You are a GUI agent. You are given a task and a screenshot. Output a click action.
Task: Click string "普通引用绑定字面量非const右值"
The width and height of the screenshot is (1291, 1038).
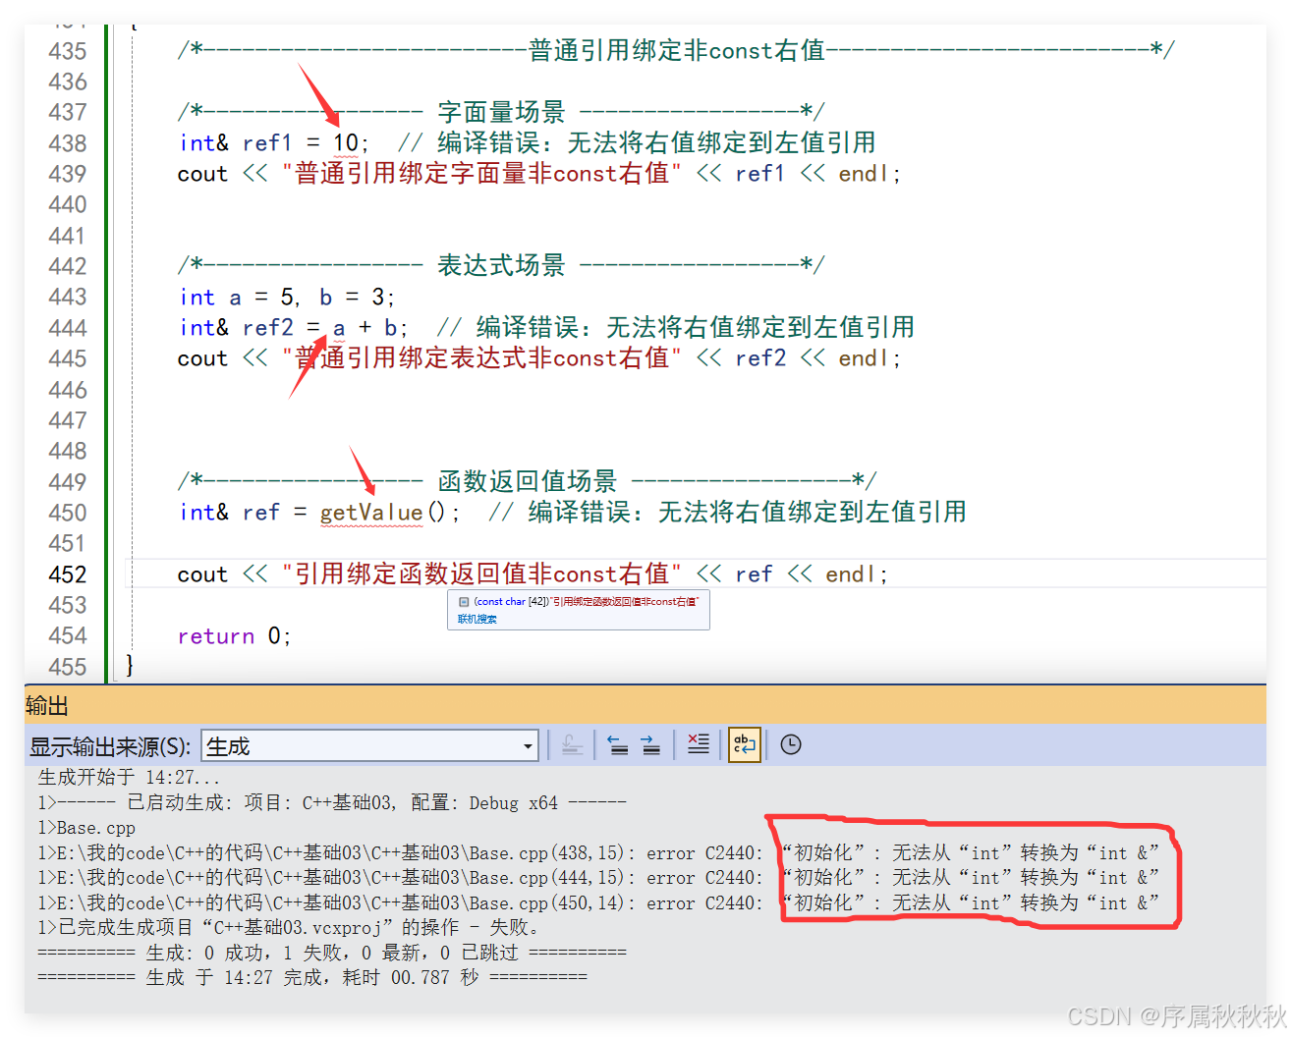pyautogui.click(x=481, y=174)
